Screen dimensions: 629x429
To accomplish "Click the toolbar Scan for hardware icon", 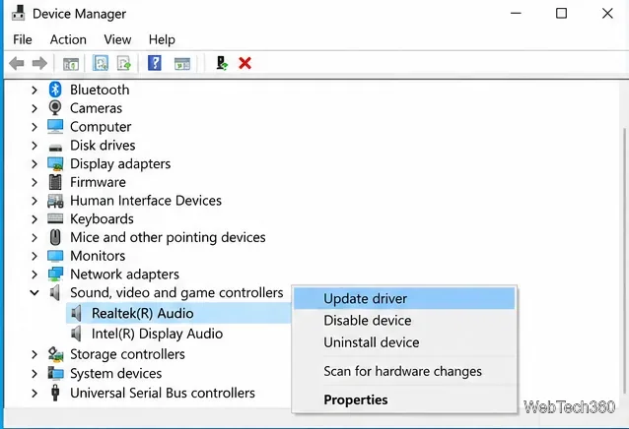I will point(222,63).
